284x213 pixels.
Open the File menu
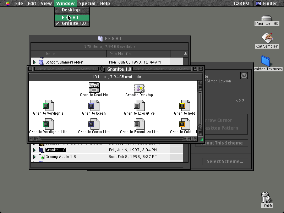click(x=19, y=4)
